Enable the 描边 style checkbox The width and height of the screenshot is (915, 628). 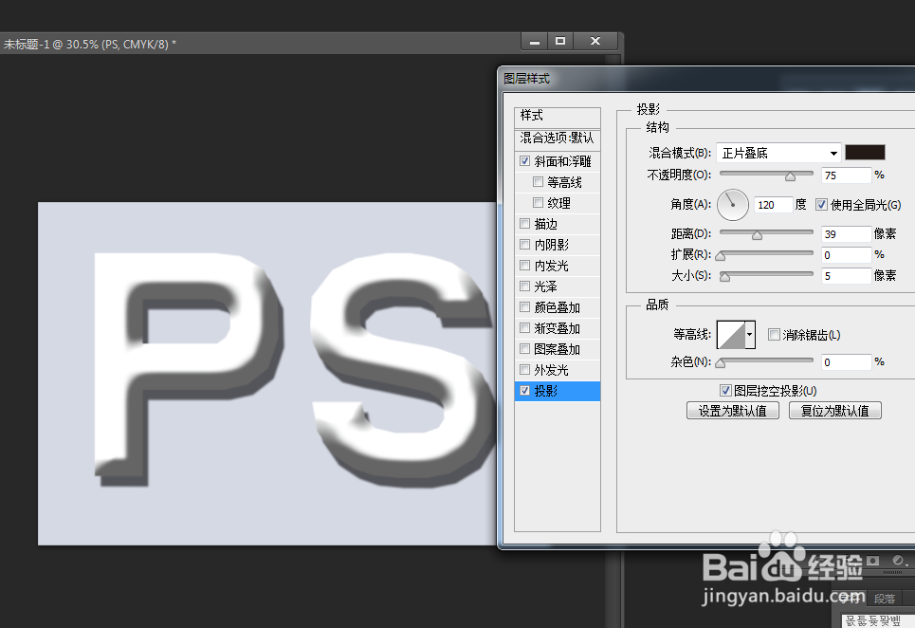(524, 224)
